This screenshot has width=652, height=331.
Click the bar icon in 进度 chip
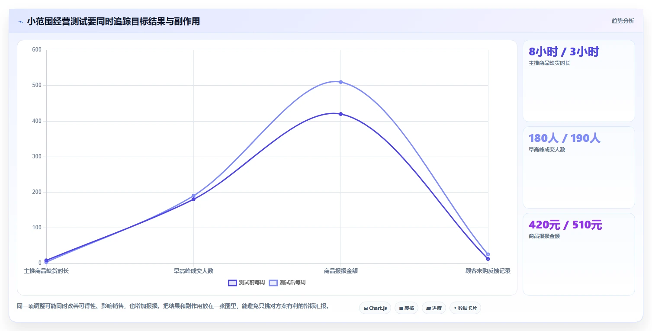tap(428, 309)
